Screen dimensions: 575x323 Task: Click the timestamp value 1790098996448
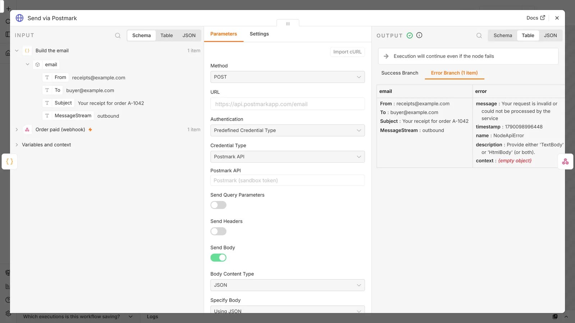point(524,127)
